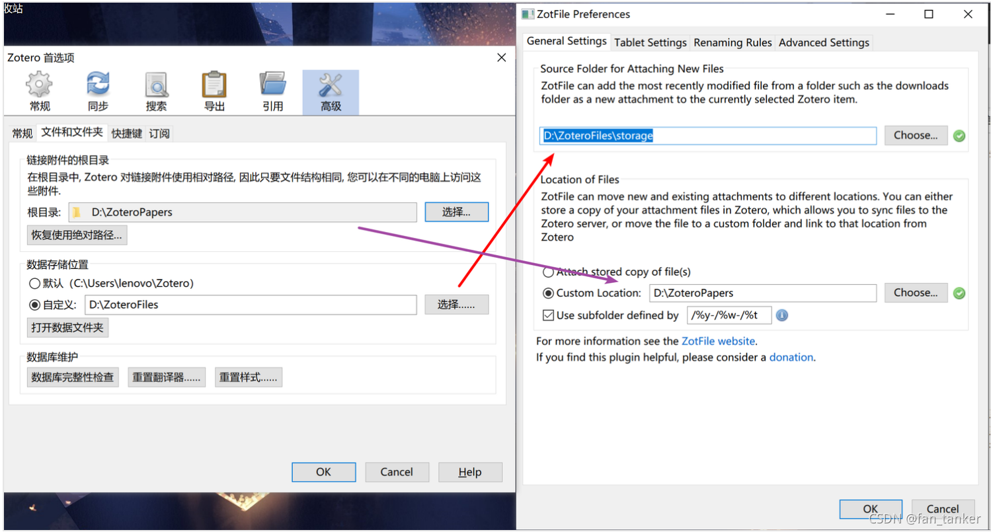Click the D:\ZoteroFiles\storage source folder field
The image size is (991, 532).
(708, 135)
